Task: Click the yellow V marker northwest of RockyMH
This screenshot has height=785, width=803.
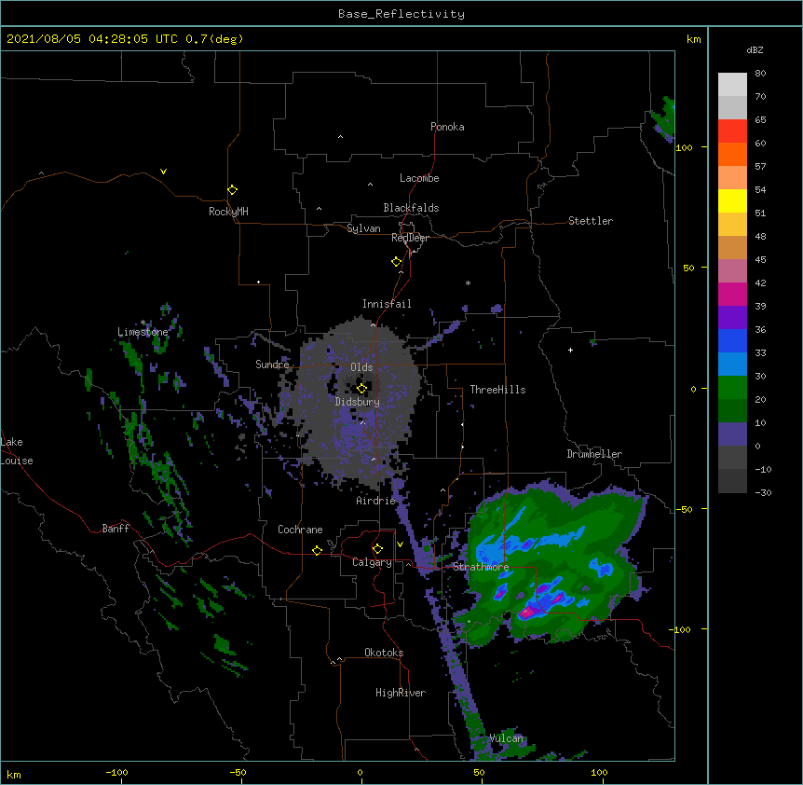Action: tap(163, 172)
